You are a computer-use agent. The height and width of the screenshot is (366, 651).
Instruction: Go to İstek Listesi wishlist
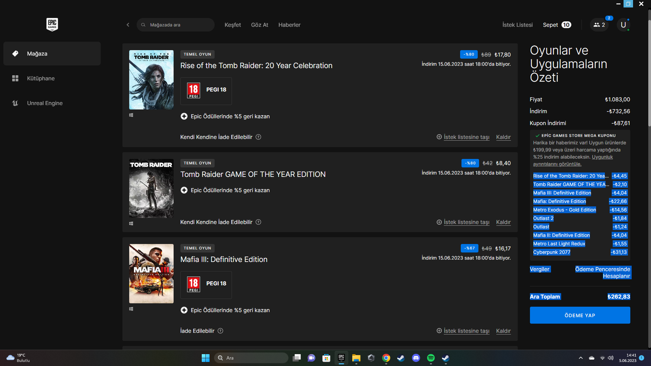(x=517, y=25)
